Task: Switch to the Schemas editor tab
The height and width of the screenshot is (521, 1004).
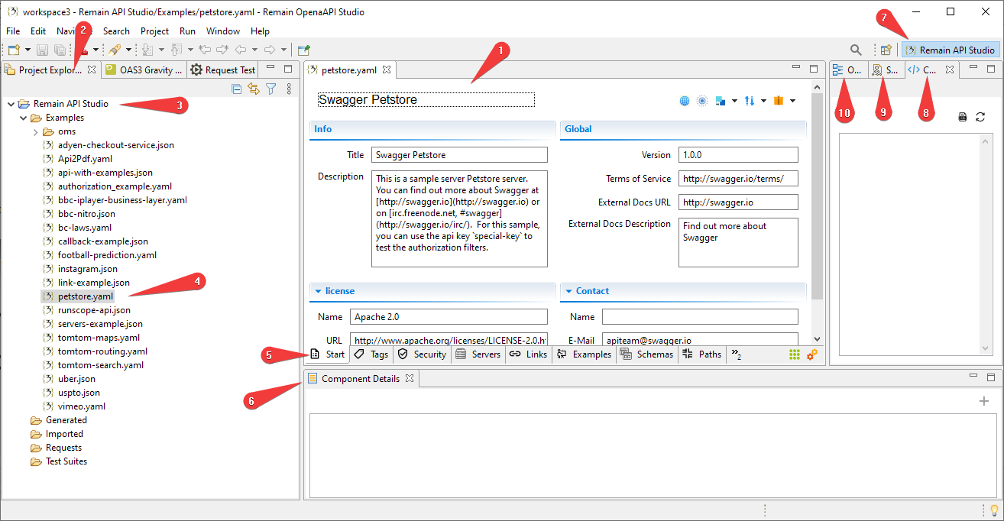Action: 646,354
